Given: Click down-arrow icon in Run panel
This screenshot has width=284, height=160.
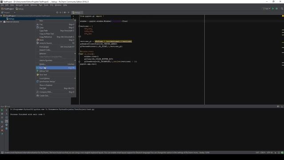Looking at the screenshot, I should 6,114.
